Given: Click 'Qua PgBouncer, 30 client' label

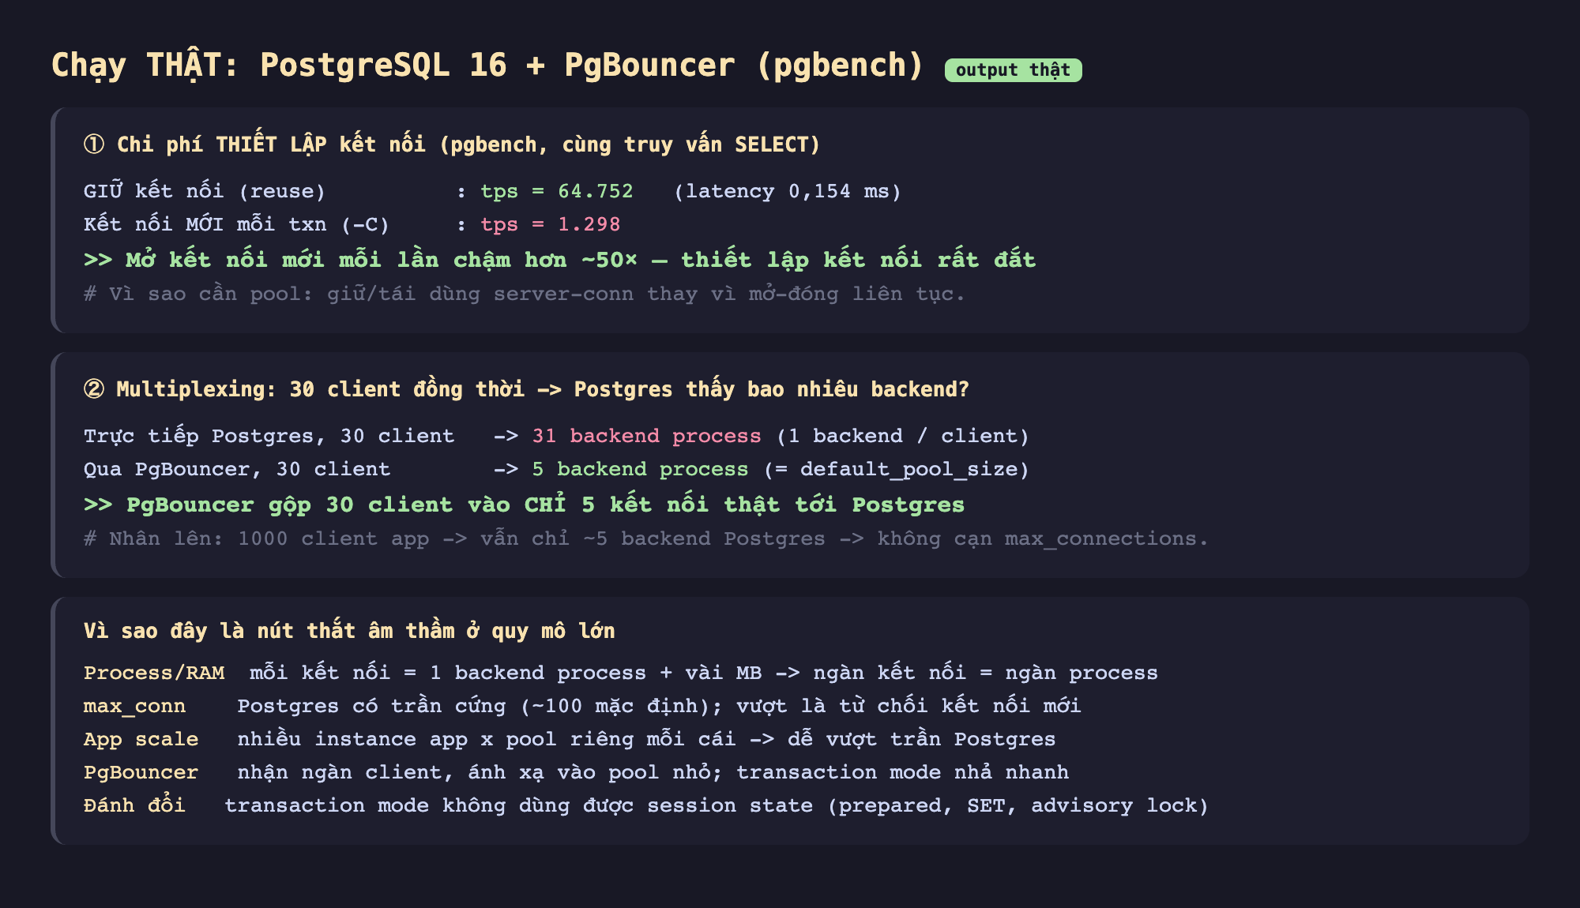Looking at the screenshot, I should click(x=237, y=470).
